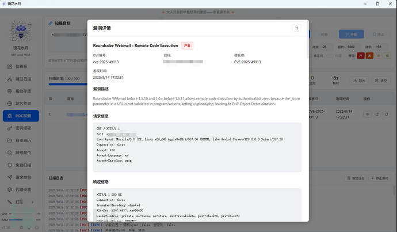Click the 依赖 button next to 开始
This screenshot has height=232, width=397.
(x=325, y=34)
